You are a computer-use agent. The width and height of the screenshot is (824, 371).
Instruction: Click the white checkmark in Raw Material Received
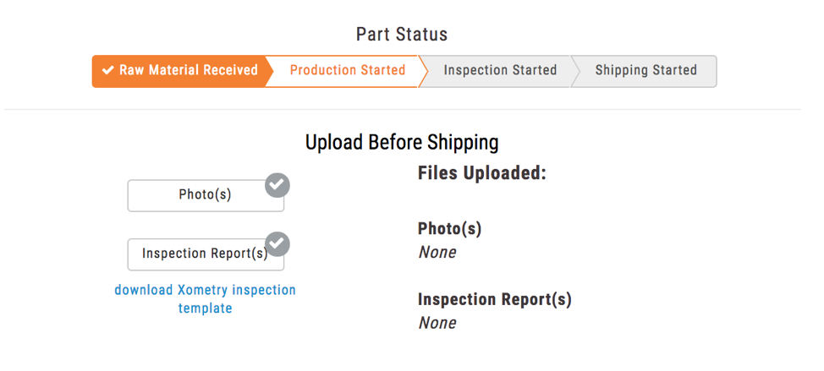[107, 70]
